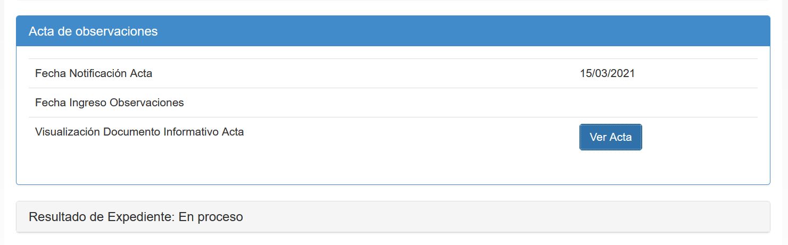Click the word Documento in the third row

click(131, 132)
